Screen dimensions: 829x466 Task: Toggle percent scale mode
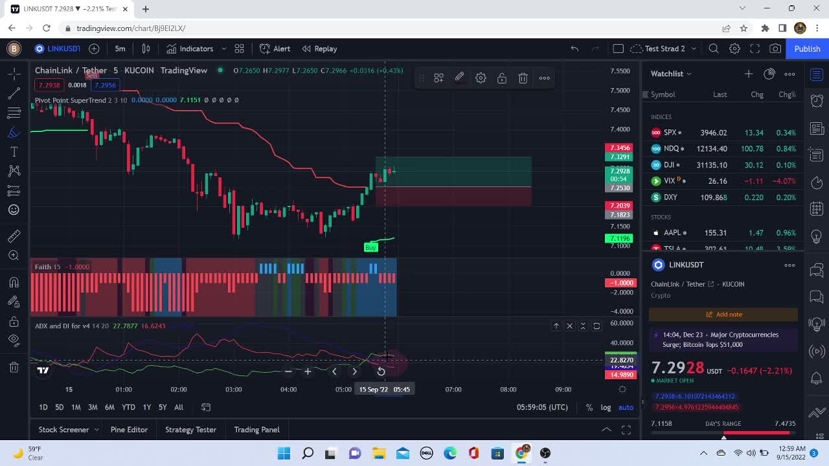pos(589,407)
